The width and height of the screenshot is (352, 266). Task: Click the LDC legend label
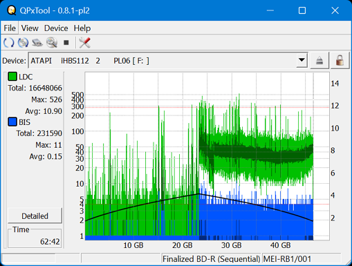point(26,77)
